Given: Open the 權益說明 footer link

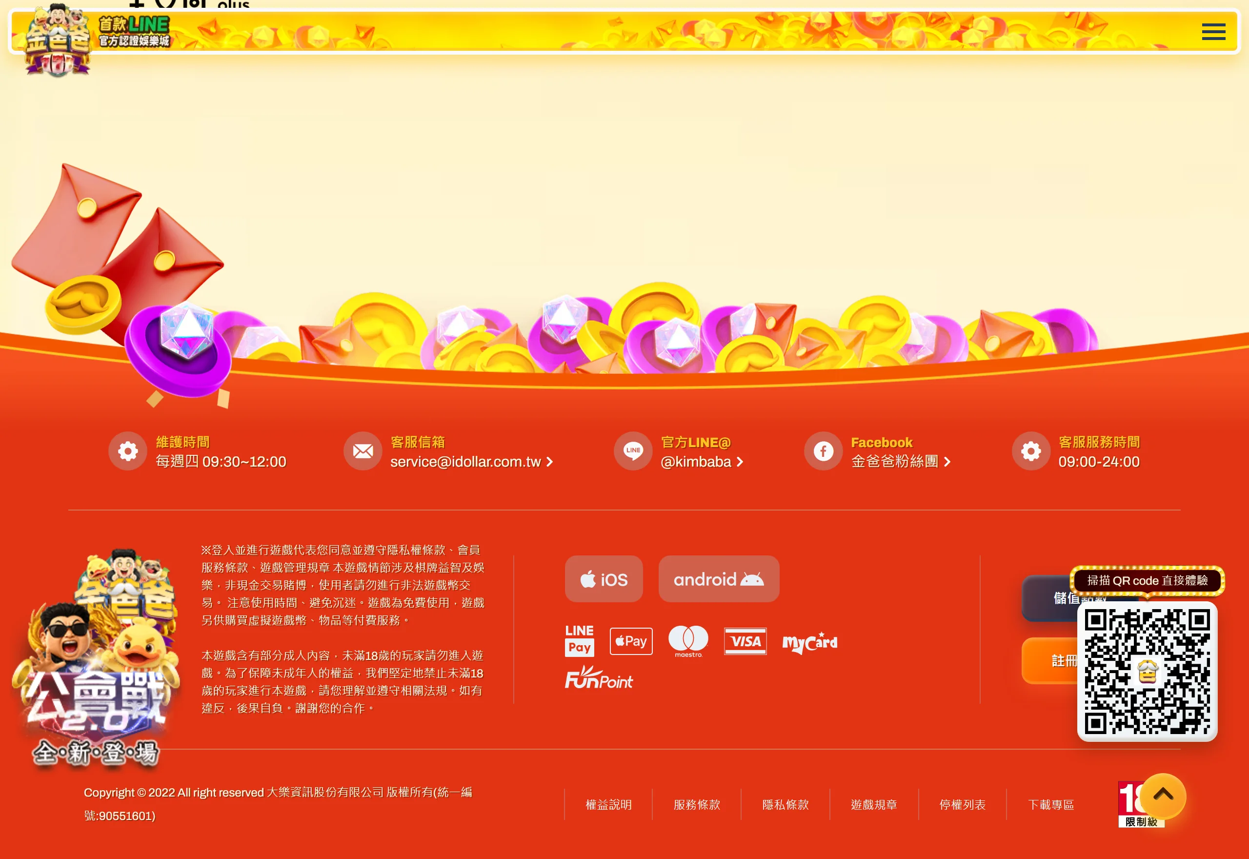Looking at the screenshot, I should (x=608, y=805).
